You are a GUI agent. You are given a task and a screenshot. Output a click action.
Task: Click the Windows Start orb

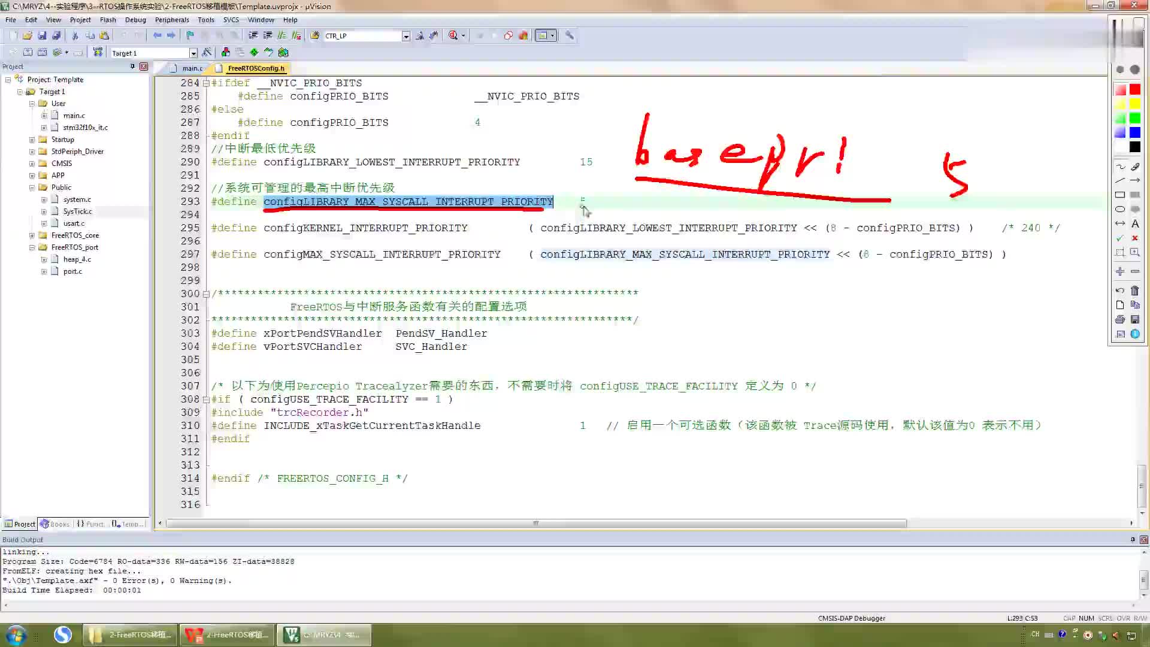(x=16, y=634)
